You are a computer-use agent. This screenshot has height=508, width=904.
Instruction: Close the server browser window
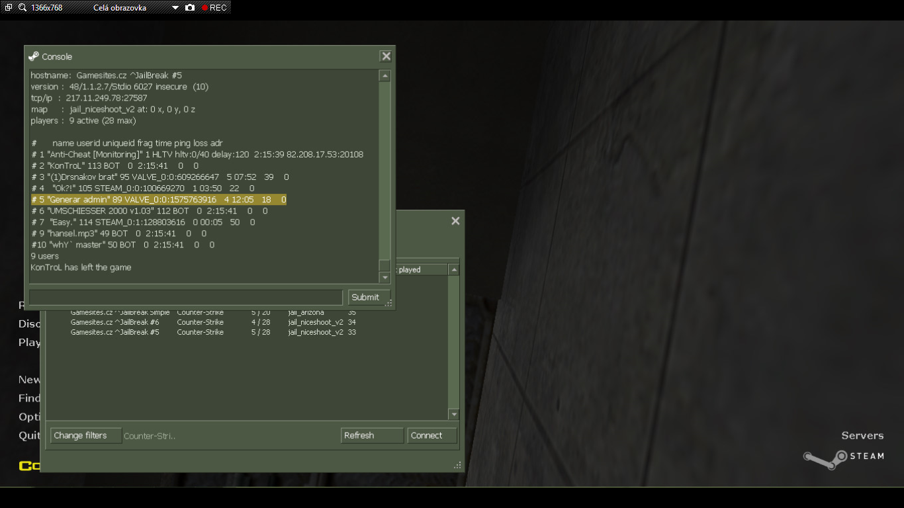tap(455, 221)
